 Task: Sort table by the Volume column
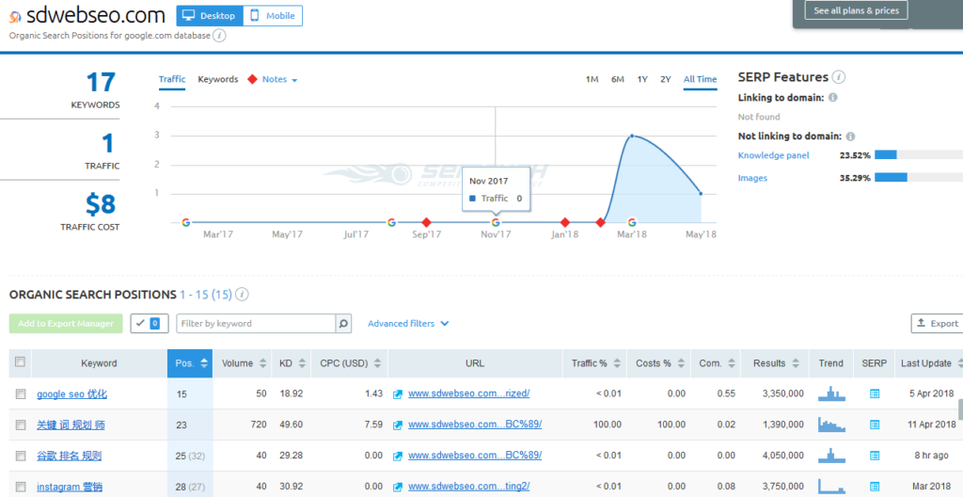(244, 363)
